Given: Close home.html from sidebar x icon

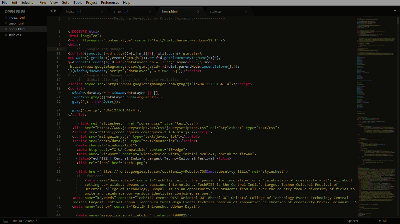Looking at the screenshot, I should point(6,29).
